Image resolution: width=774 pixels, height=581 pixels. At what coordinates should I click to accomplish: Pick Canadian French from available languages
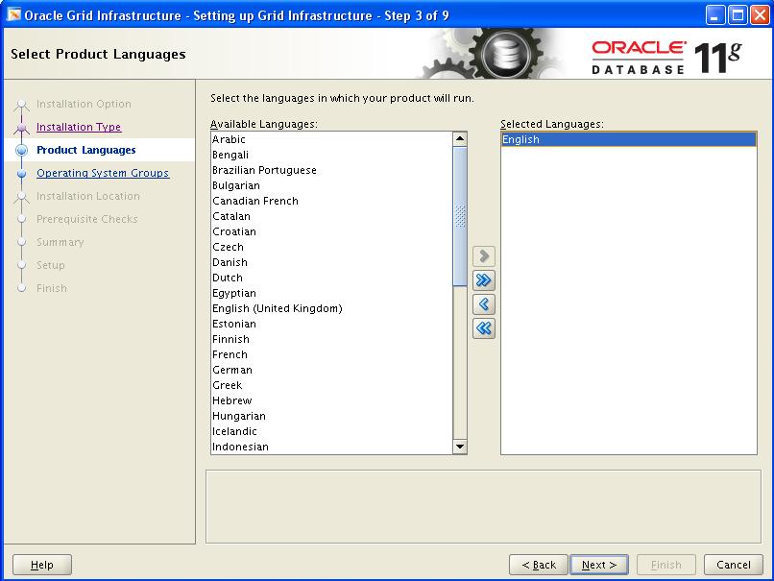[x=255, y=201]
